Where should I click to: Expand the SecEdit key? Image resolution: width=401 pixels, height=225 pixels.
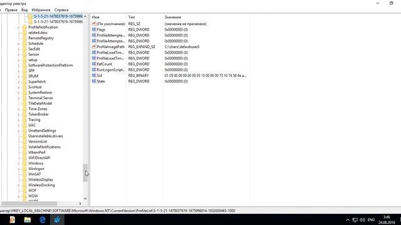(18, 49)
